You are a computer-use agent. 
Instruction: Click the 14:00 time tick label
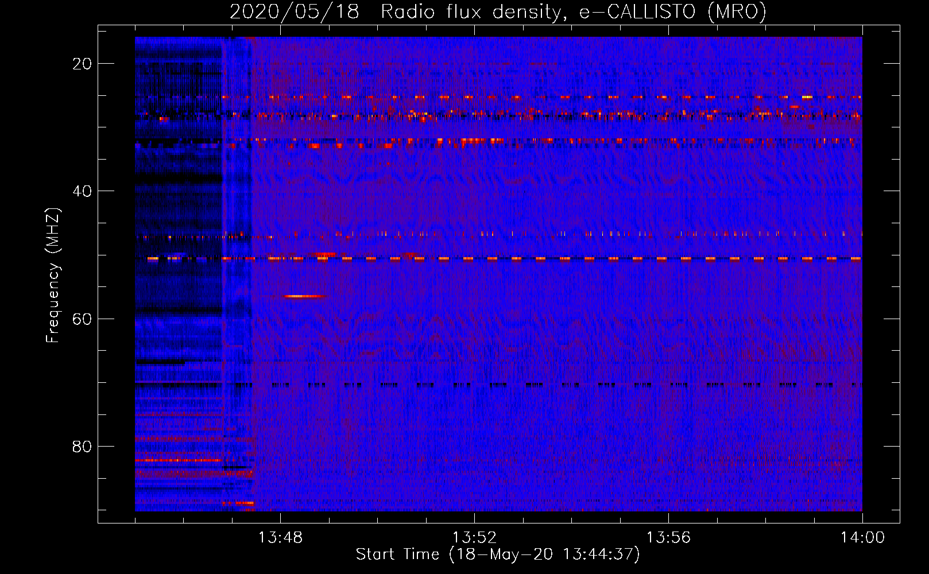point(862,538)
